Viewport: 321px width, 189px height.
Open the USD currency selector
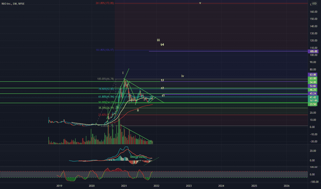tap(314, 3)
